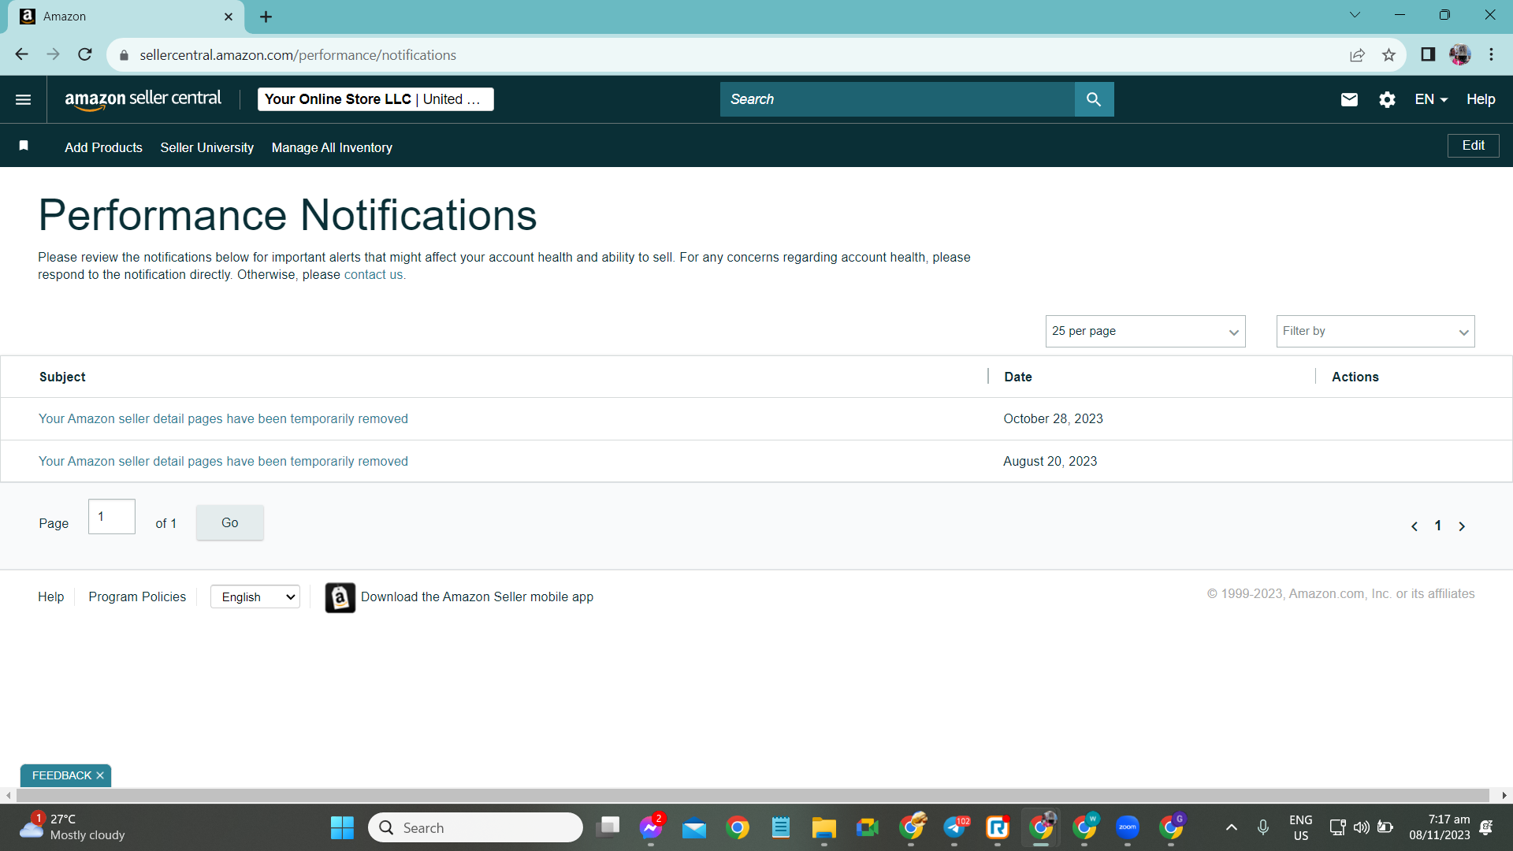
Task: Open the Mail app in the taskbar
Action: click(x=694, y=827)
